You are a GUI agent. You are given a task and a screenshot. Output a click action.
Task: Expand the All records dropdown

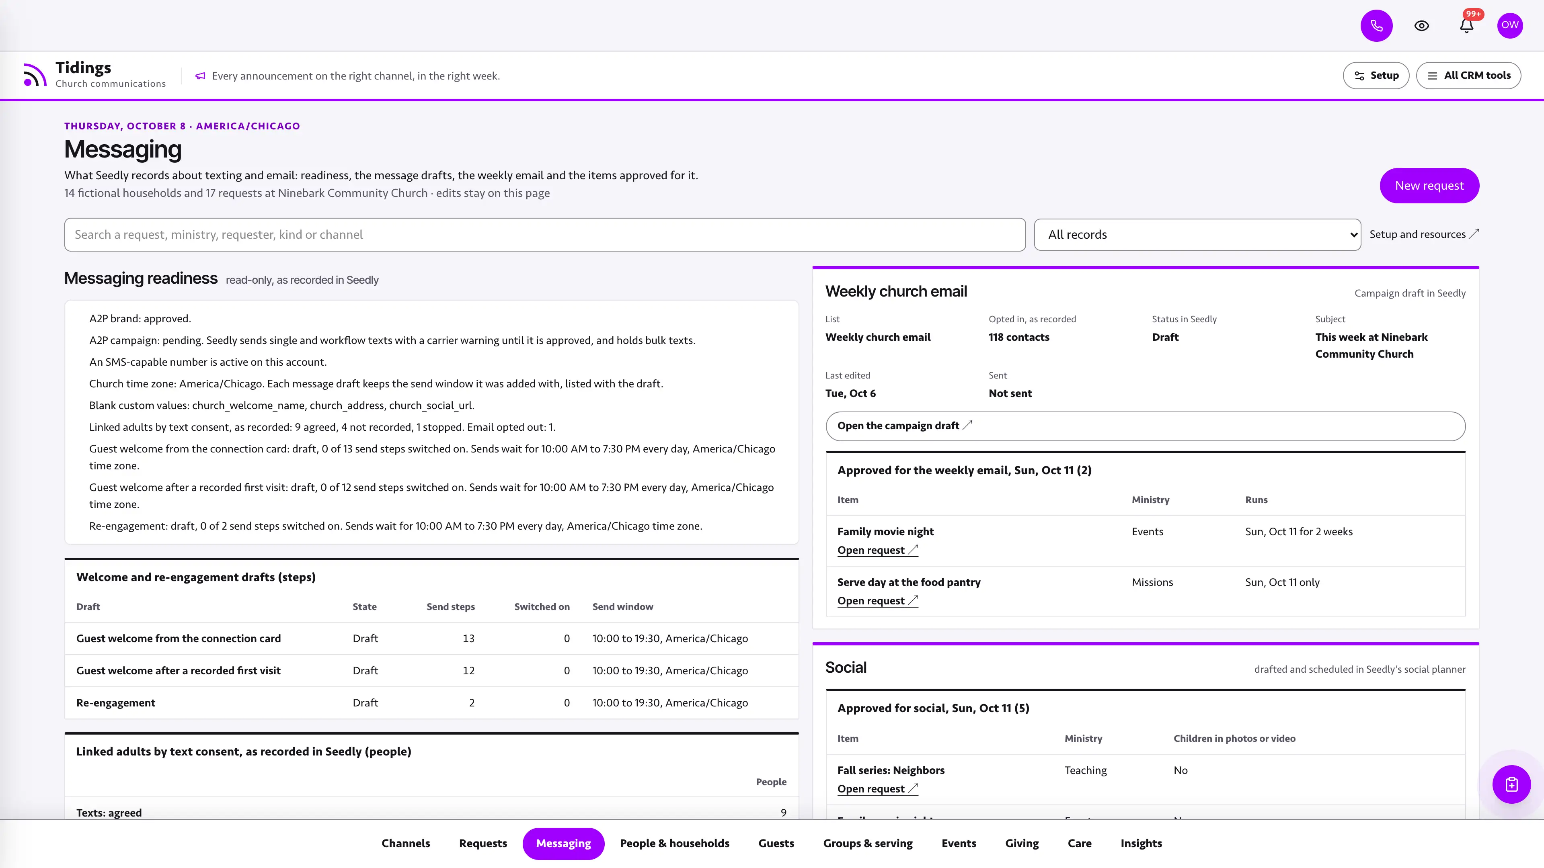[1197, 235]
